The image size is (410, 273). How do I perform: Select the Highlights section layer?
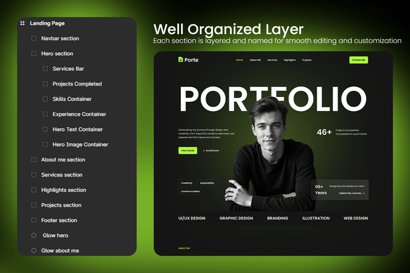click(63, 190)
